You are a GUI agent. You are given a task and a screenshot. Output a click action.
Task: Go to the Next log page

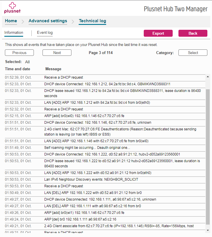(x=57, y=53)
